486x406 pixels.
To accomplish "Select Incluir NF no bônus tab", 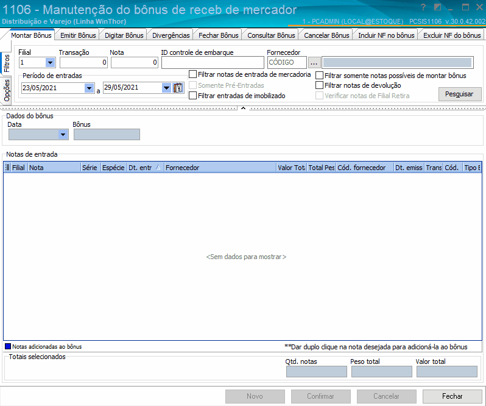I will pos(386,35).
